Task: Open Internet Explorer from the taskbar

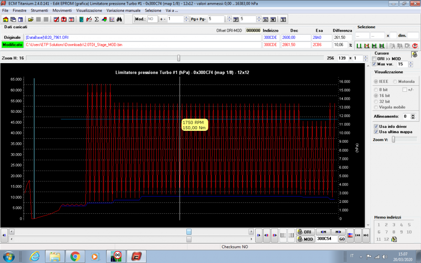Action: coord(35,257)
